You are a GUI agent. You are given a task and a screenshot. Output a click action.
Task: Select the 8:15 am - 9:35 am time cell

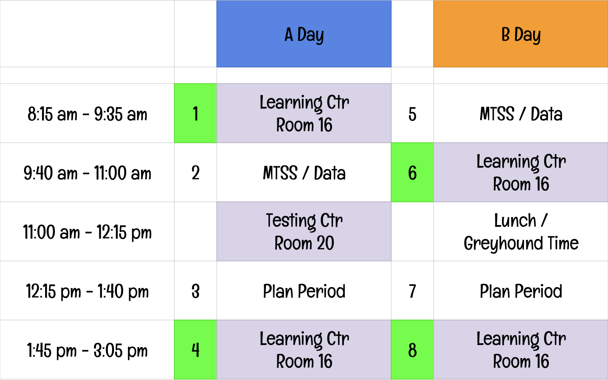(x=87, y=113)
